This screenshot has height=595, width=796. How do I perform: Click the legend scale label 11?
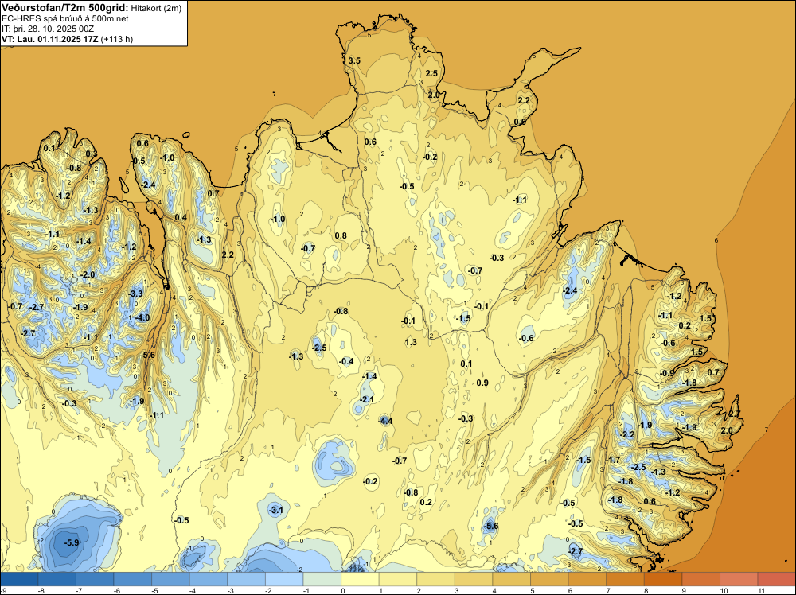(x=761, y=590)
